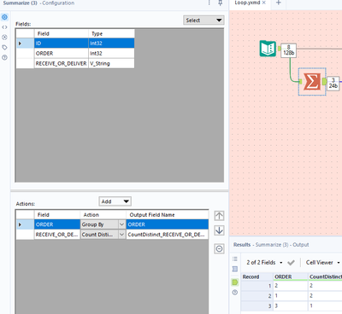Select Results record 3 row number
This screenshot has width=342, height=314.
pos(257,305)
